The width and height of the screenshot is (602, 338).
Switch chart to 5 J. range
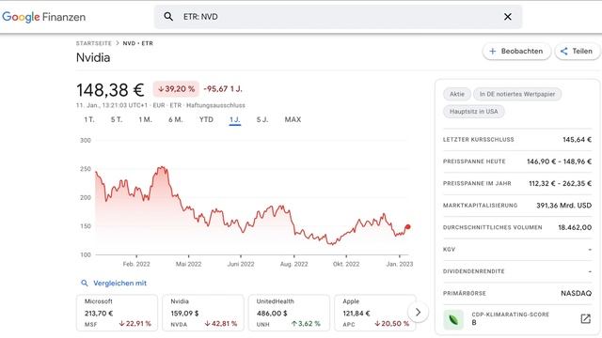[262, 119]
